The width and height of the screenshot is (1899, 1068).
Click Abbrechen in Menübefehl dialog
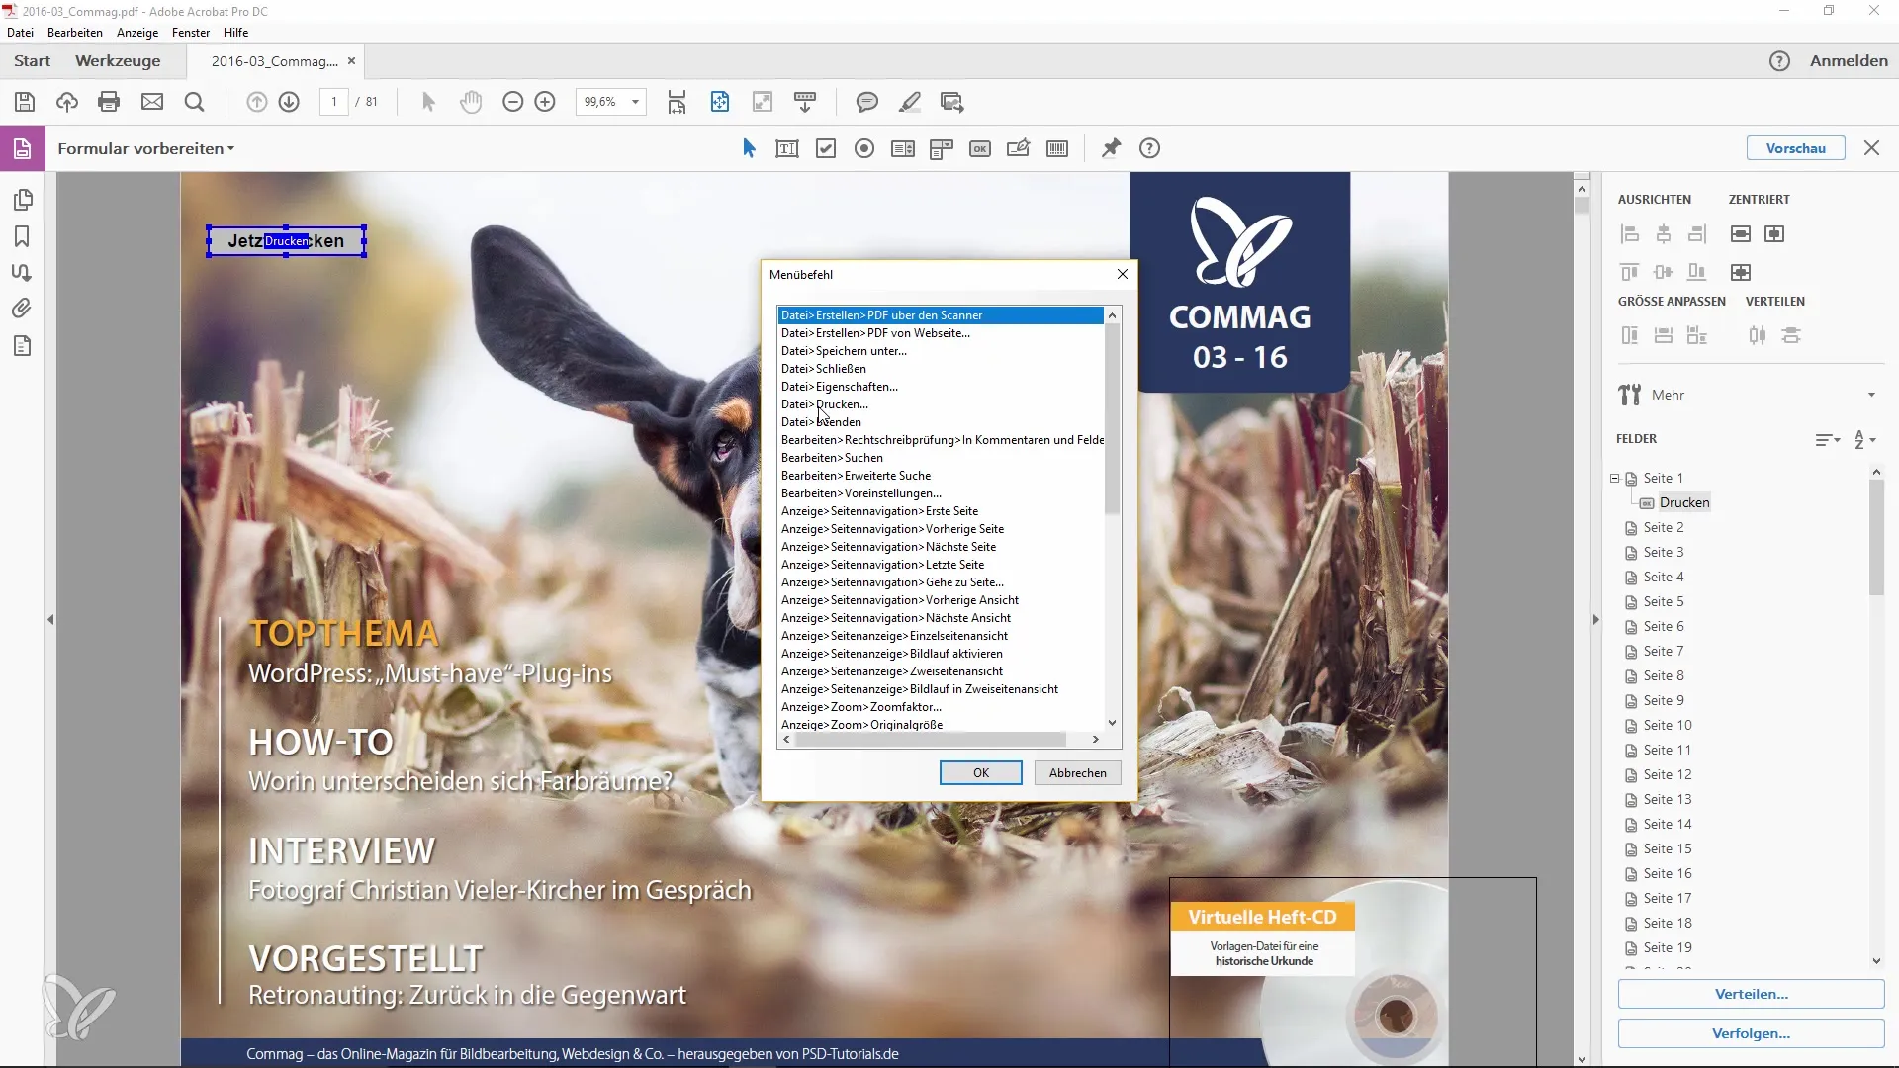(1077, 773)
